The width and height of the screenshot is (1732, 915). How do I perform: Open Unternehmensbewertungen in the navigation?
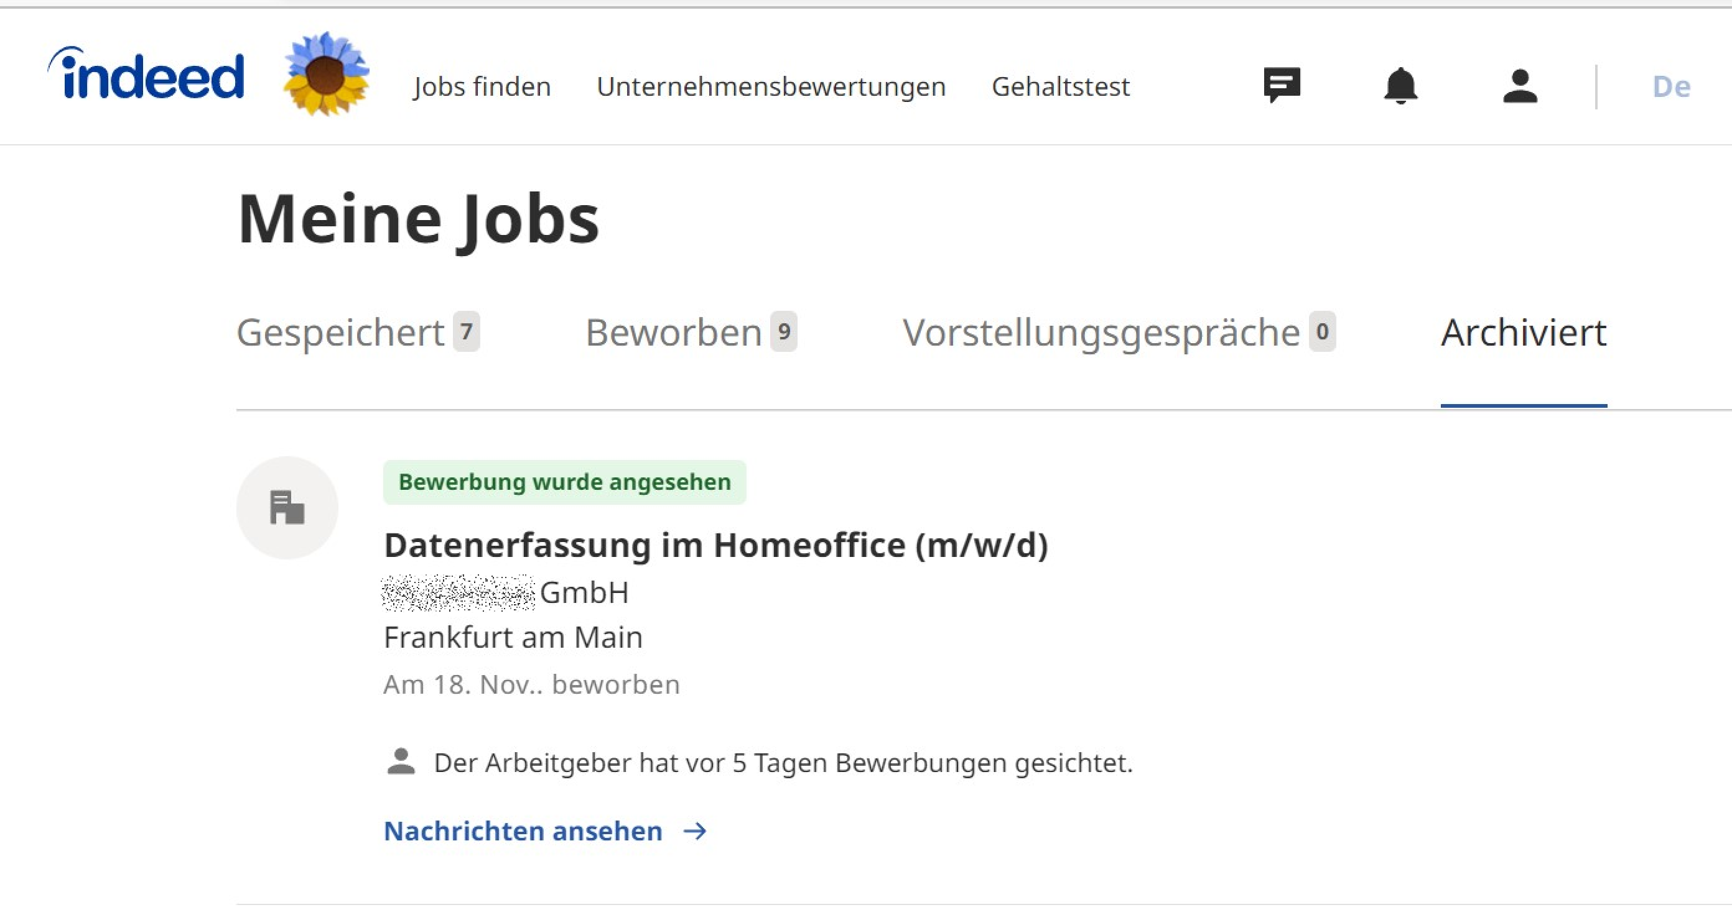pos(771,86)
